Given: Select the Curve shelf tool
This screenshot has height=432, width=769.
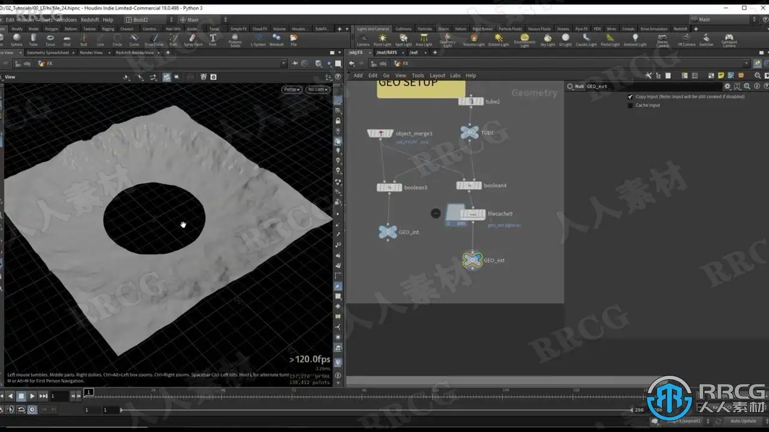Looking at the screenshot, I should [x=134, y=40].
